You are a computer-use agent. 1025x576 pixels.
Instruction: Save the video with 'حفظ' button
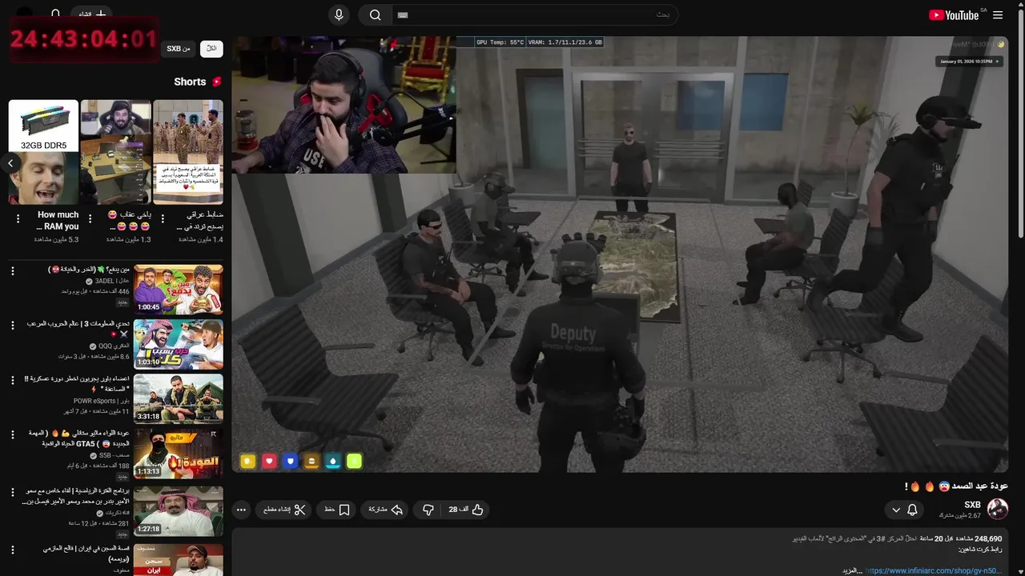pos(336,510)
